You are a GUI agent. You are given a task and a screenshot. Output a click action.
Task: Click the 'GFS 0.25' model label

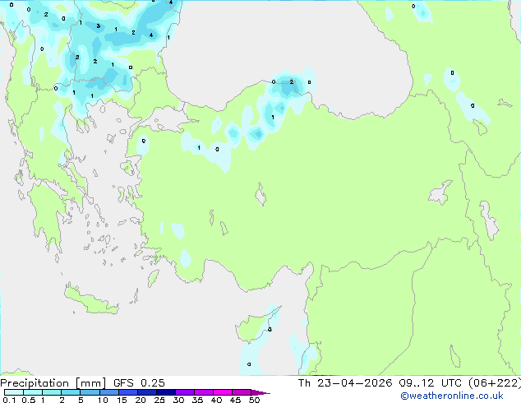pyautogui.click(x=139, y=383)
